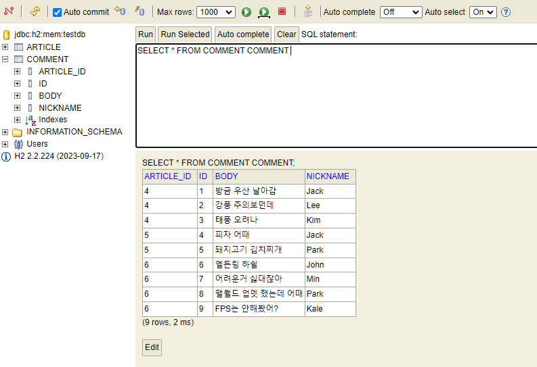The image size is (537, 367).
Task: Select the COMMENT table name in tree
Action: (47, 59)
